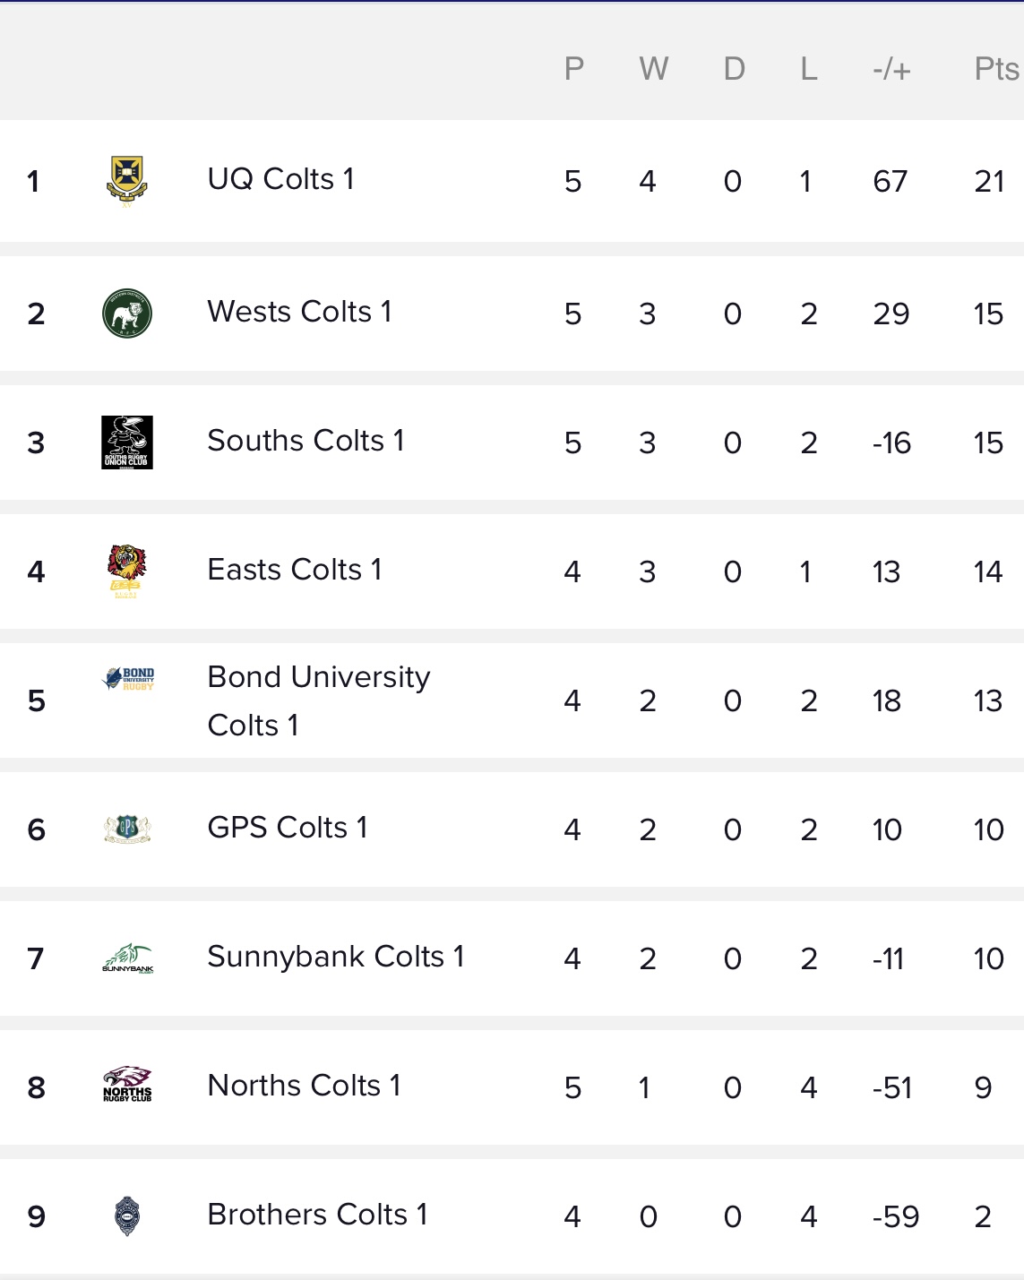Click the D draws column header
This screenshot has height=1280, width=1024.
click(734, 69)
